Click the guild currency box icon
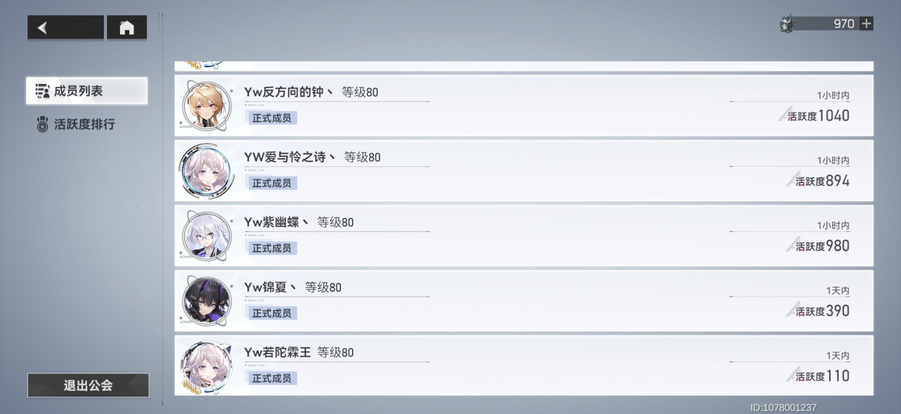 [x=787, y=24]
